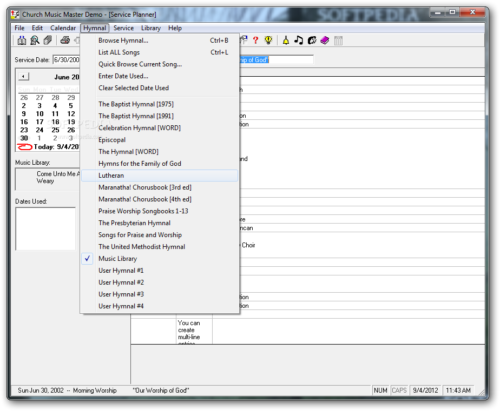500x411 pixels.
Task: Select date 30 in the June calendar
Action: click(24, 138)
